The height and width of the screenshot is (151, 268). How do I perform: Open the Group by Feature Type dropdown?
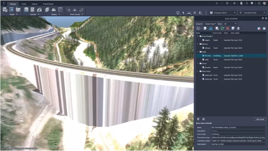pos(210,24)
